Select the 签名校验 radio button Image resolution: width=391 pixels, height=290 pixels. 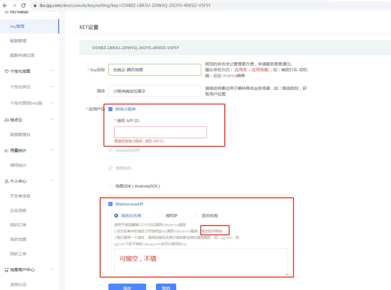pos(197,216)
